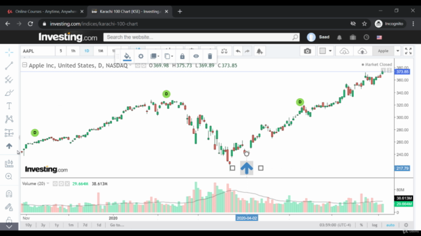Select the Text annotation tool

coord(9,106)
